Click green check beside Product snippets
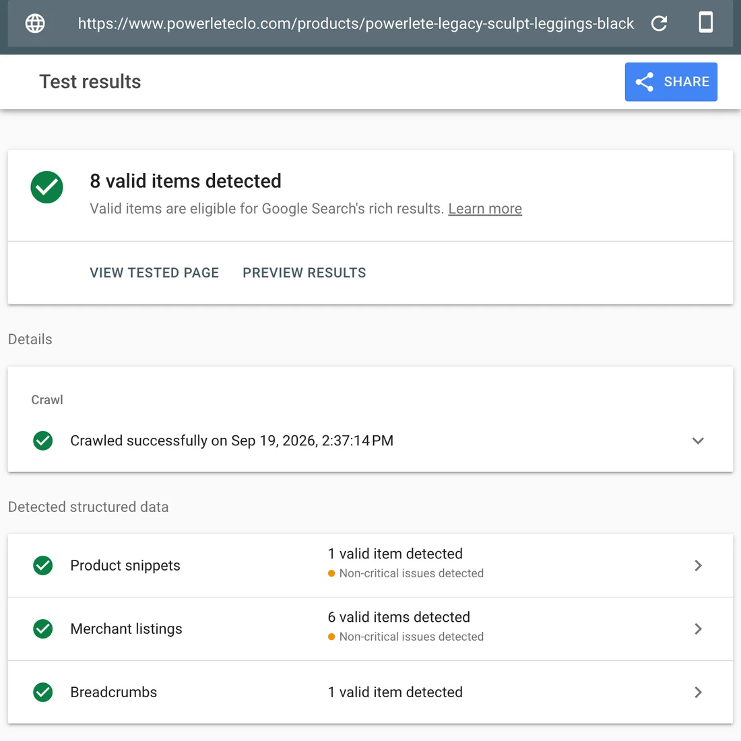Viewport: 741px width, 741px height. [43, 565]
